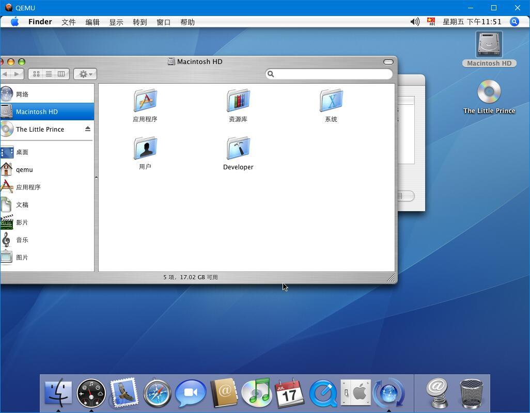
Task: Switch the Finder window to list view
Action: (x=49, y=73)
